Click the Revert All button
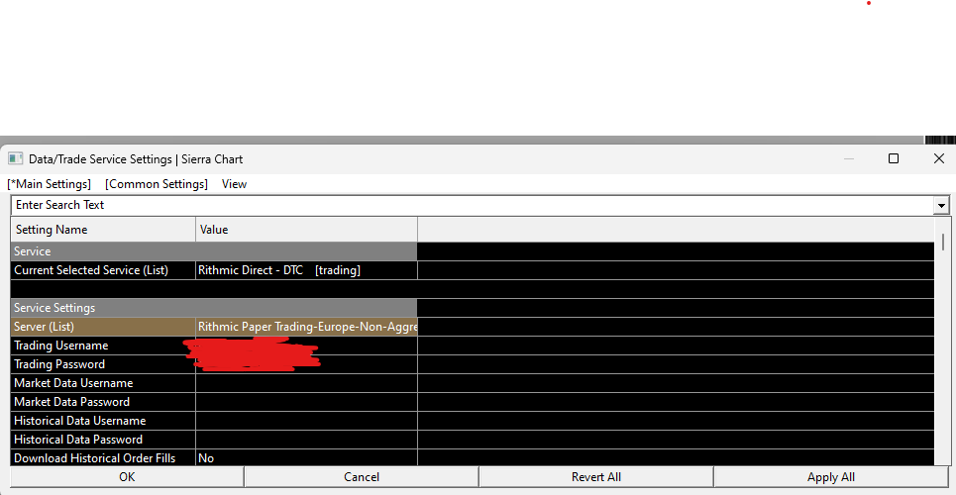956x495 pixels. 596,477
